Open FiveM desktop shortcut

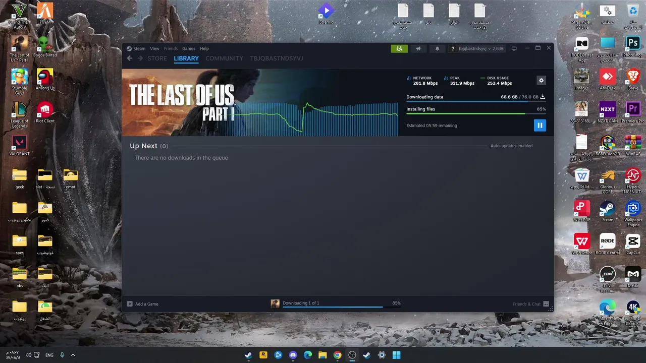tap(45, 14)
